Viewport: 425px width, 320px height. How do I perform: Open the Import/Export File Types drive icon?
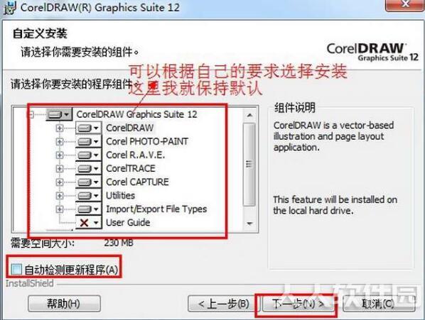tap(88, 209)
